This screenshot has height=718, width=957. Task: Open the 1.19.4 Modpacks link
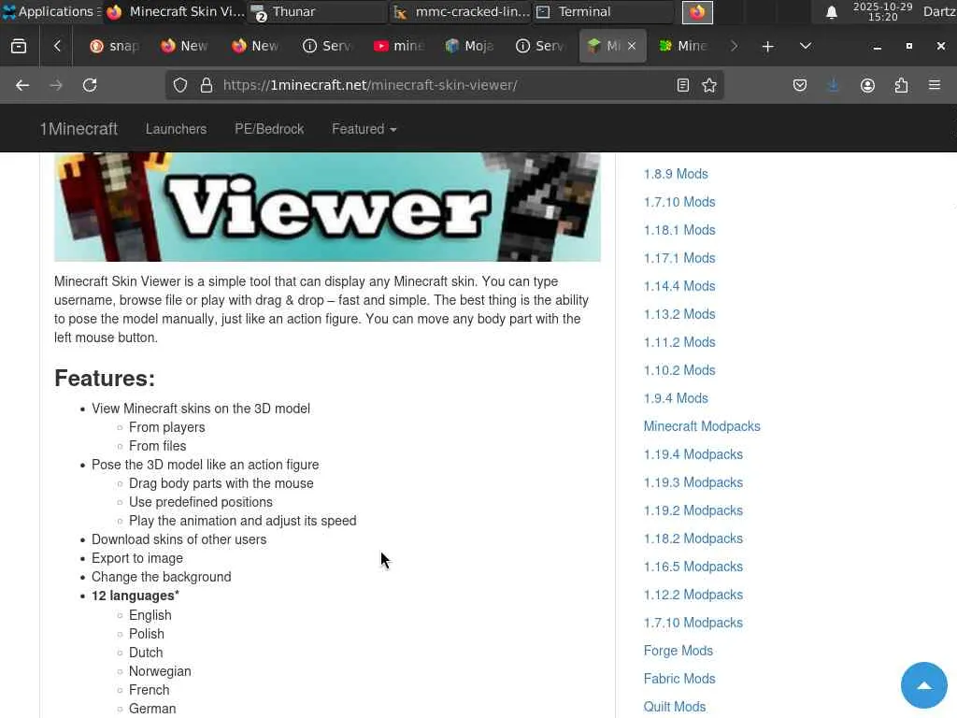pyautogui.click(x=693, y=455)
